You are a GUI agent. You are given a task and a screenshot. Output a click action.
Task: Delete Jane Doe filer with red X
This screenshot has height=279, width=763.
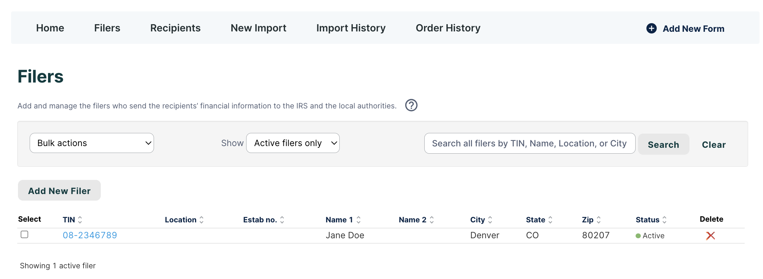click(710, 236)
